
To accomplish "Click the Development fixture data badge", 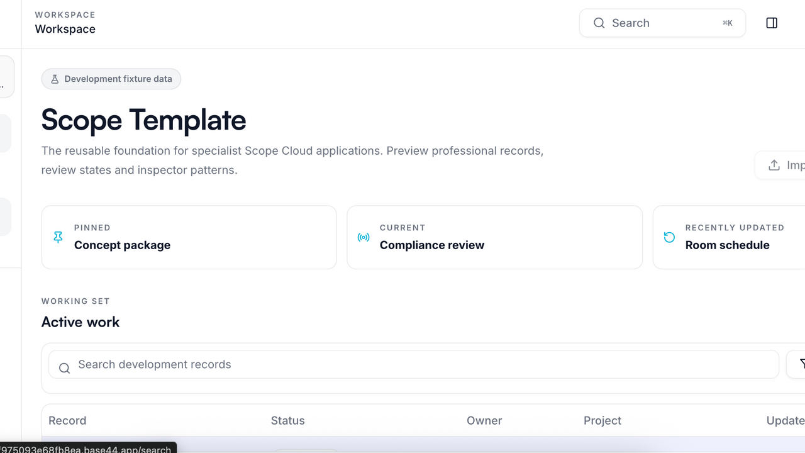I will coord(111,79).
